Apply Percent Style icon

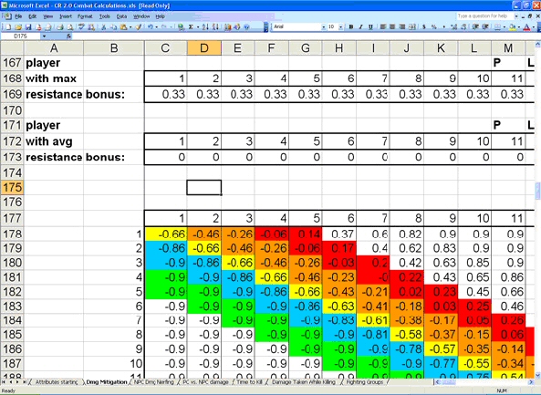click(x=433, y=26)
